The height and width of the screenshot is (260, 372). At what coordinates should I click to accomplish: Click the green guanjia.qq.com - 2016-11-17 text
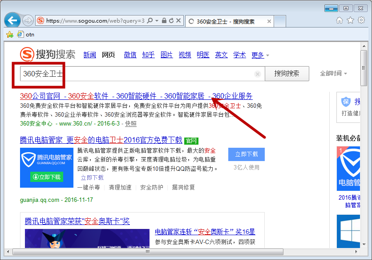57,200
